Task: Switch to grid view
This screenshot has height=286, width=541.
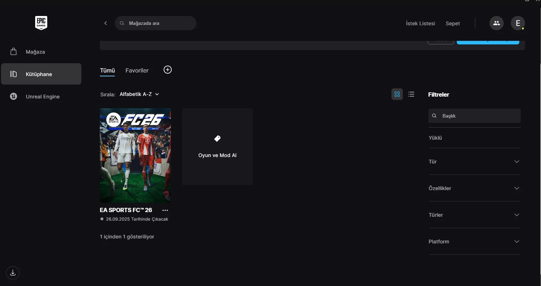Action: [397, 94]
